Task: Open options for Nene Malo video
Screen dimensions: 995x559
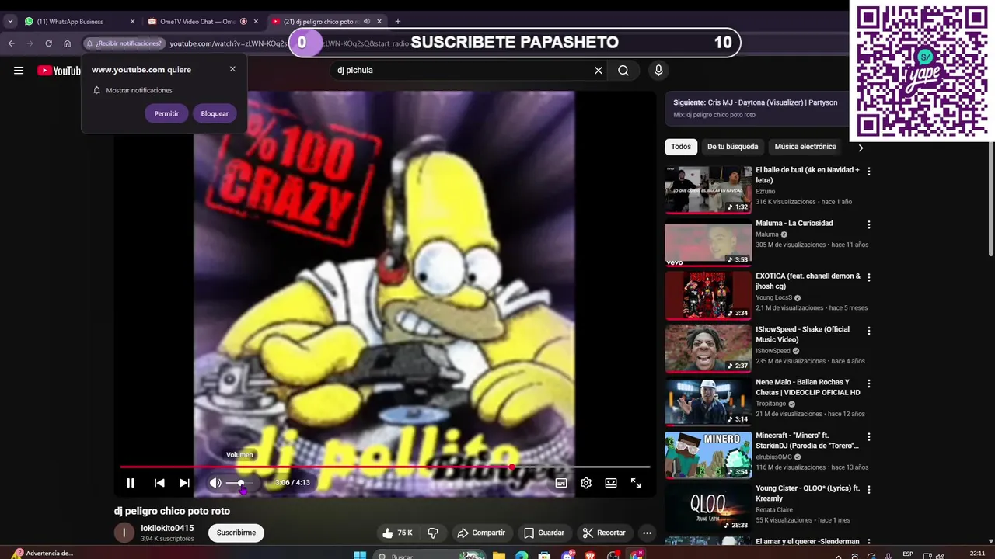Action: pyautogui.click(x=869, y=384)
